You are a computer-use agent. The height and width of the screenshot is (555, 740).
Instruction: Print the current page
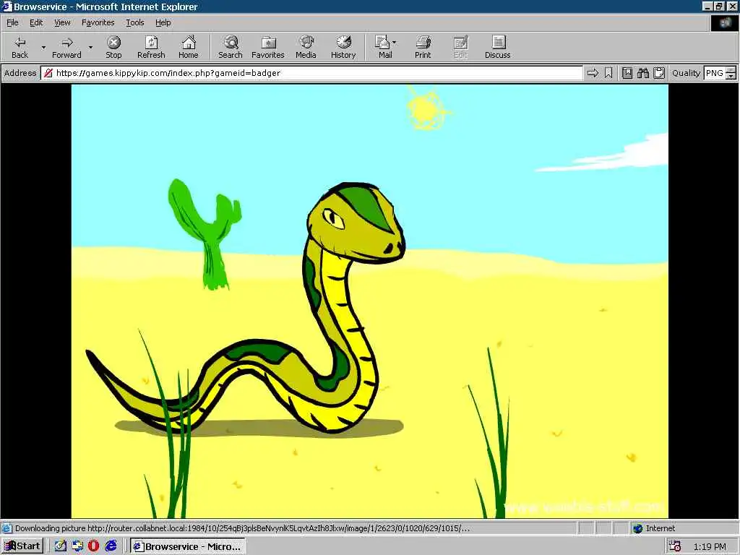click(x=423, y=47)
